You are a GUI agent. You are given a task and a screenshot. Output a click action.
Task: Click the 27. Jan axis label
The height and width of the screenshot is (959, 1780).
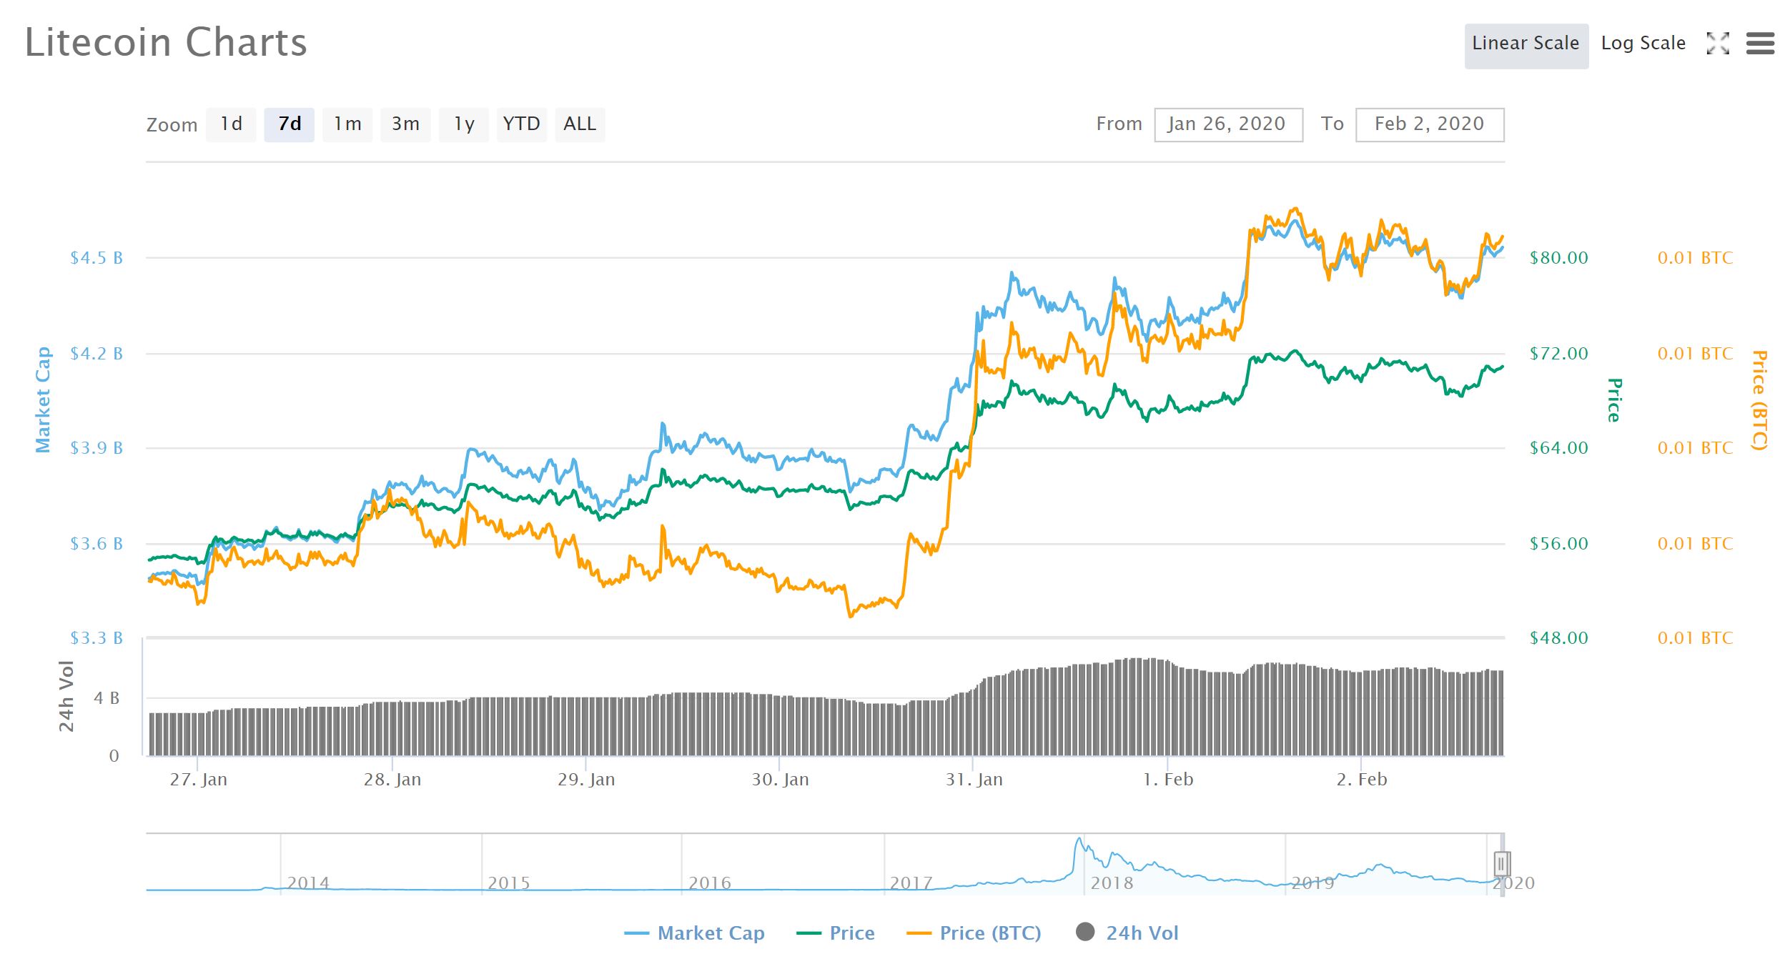[198, 780]
